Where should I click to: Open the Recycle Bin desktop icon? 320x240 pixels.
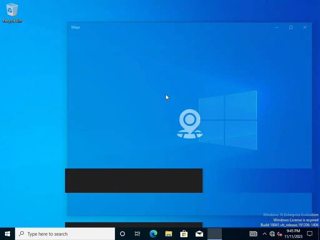tap(12, 12)
